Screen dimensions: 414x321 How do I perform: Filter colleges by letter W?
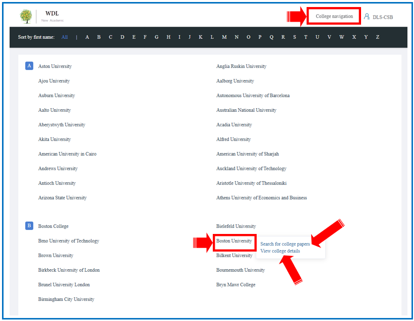coord(342,37)
